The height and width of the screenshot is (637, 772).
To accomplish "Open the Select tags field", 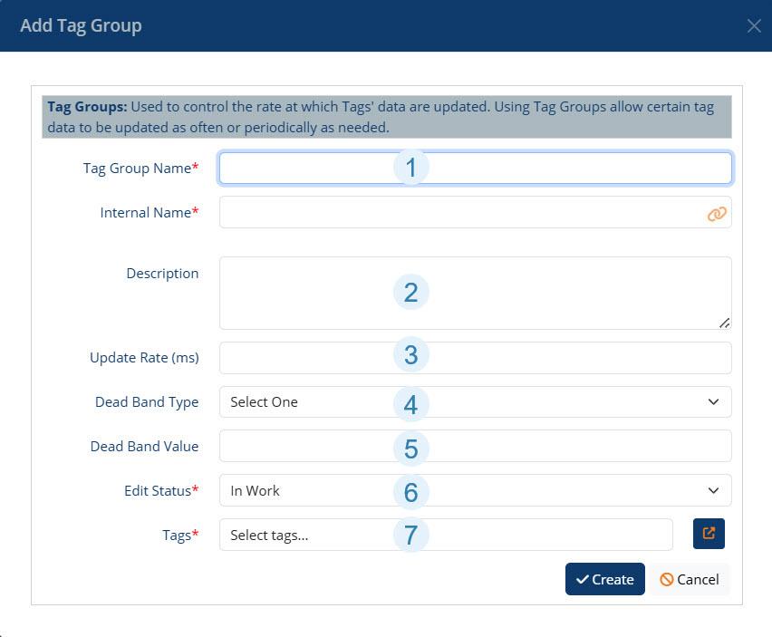I will point(446,536).
